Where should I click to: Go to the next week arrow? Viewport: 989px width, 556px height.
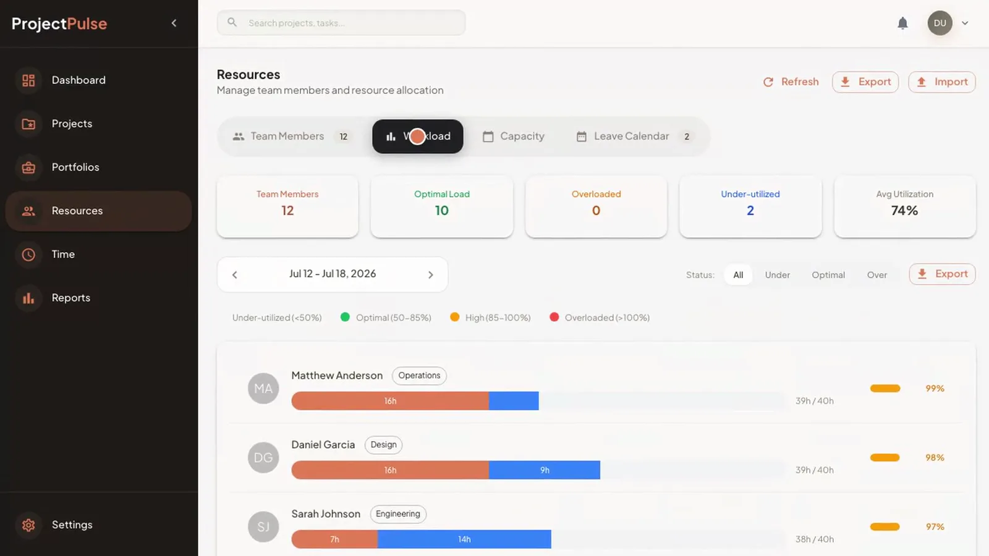(x=431, y=275)
